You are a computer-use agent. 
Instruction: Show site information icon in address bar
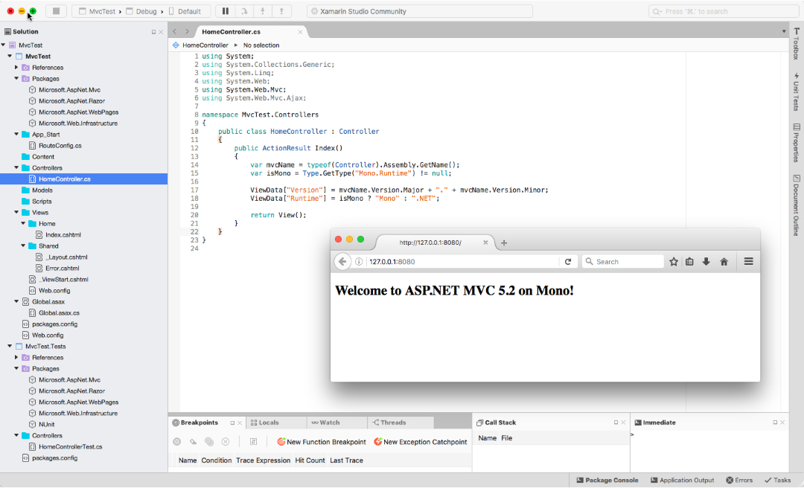click(359, 261)
